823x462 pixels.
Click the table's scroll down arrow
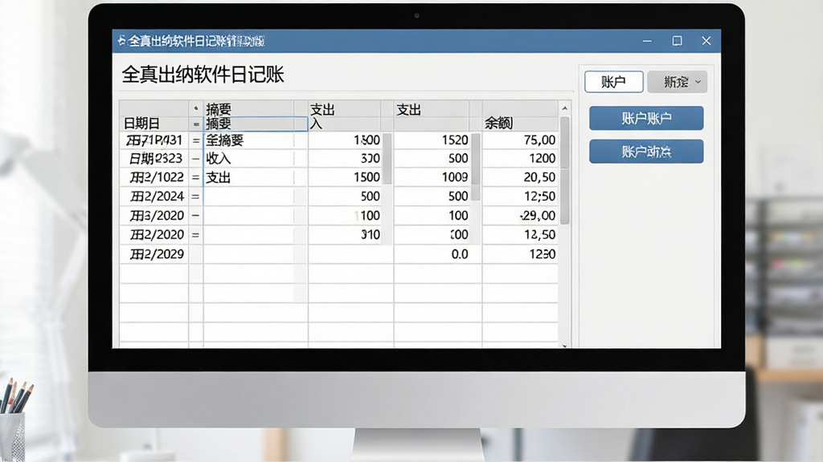point(565,345)
